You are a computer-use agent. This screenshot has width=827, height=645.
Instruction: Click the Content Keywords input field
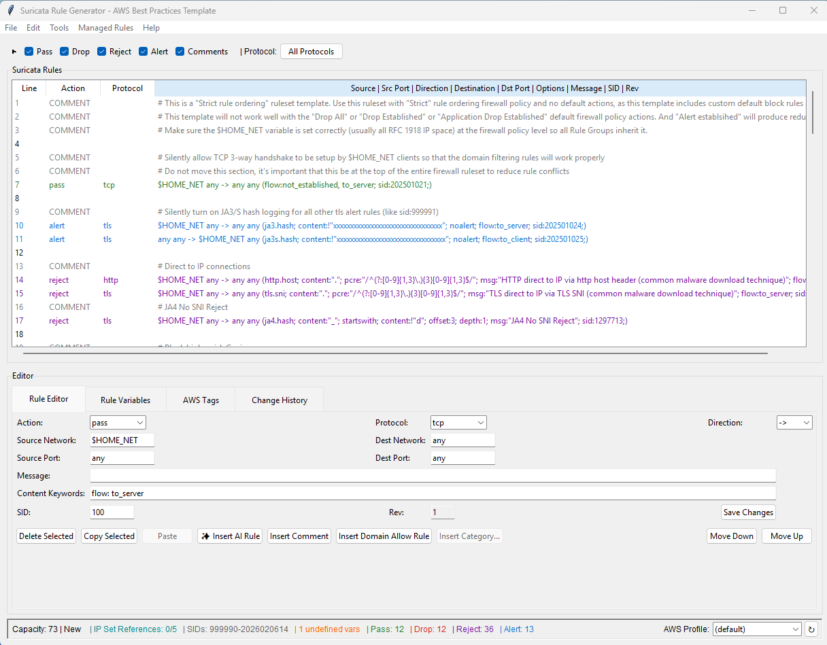click(x=433, y=493)
